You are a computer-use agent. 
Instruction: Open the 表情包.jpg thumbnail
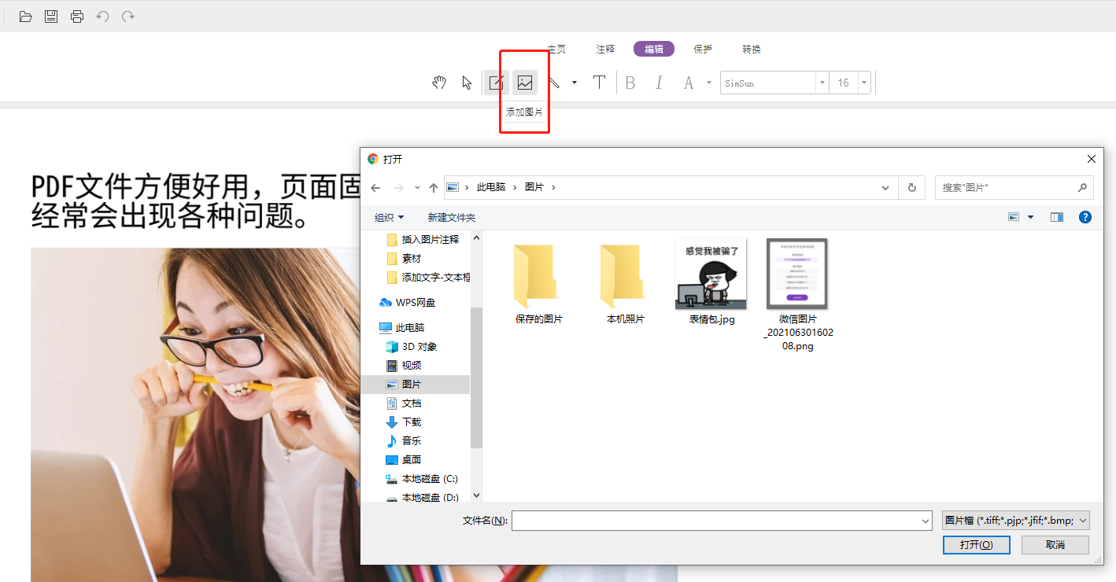[710, 274]
